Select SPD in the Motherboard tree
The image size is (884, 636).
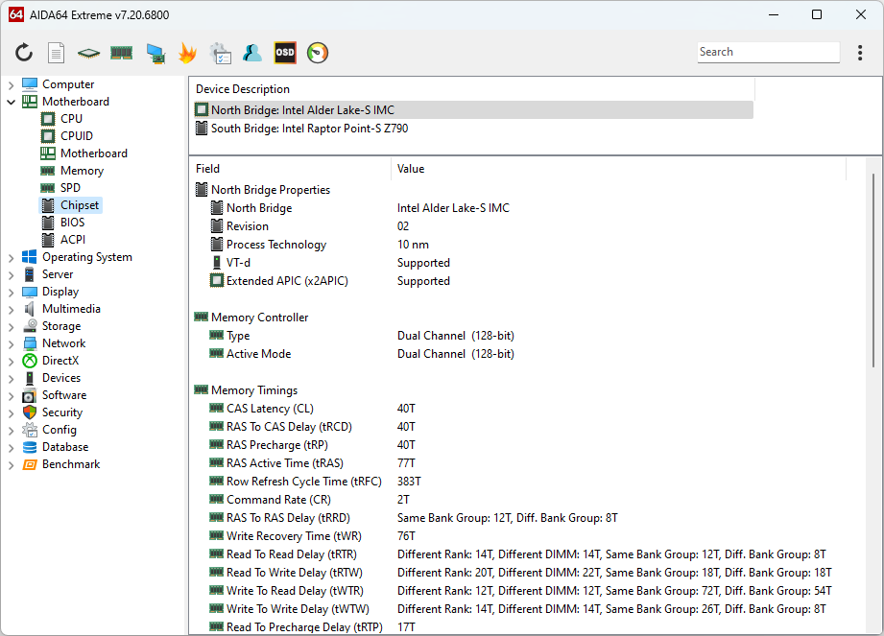click(70, 188)
